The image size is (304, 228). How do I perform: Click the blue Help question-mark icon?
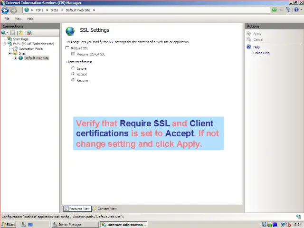click(x=296, y=9)
